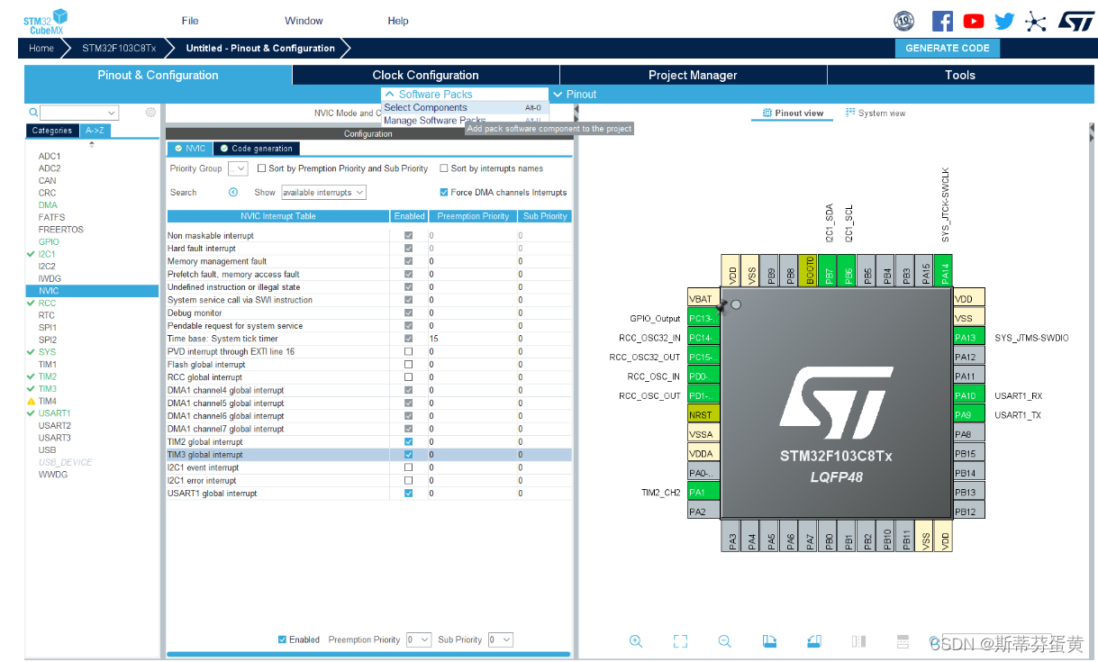Click the interrupt search circle icon
The image size is (1098, 662).
pos(233,192)
